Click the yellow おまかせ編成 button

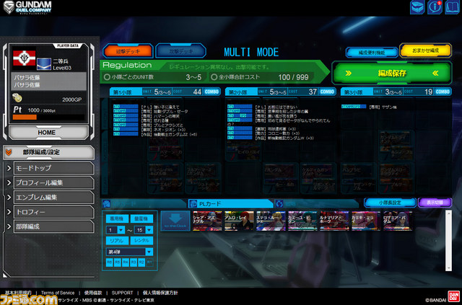point(425,50)
